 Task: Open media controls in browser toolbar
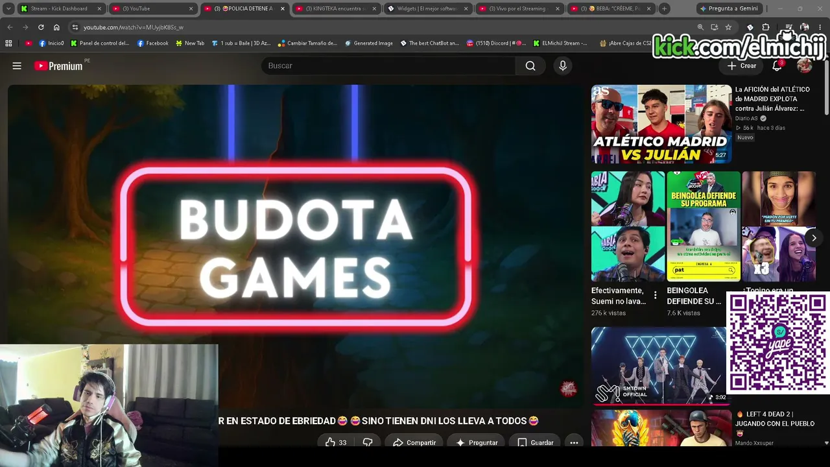pos(788,27)
